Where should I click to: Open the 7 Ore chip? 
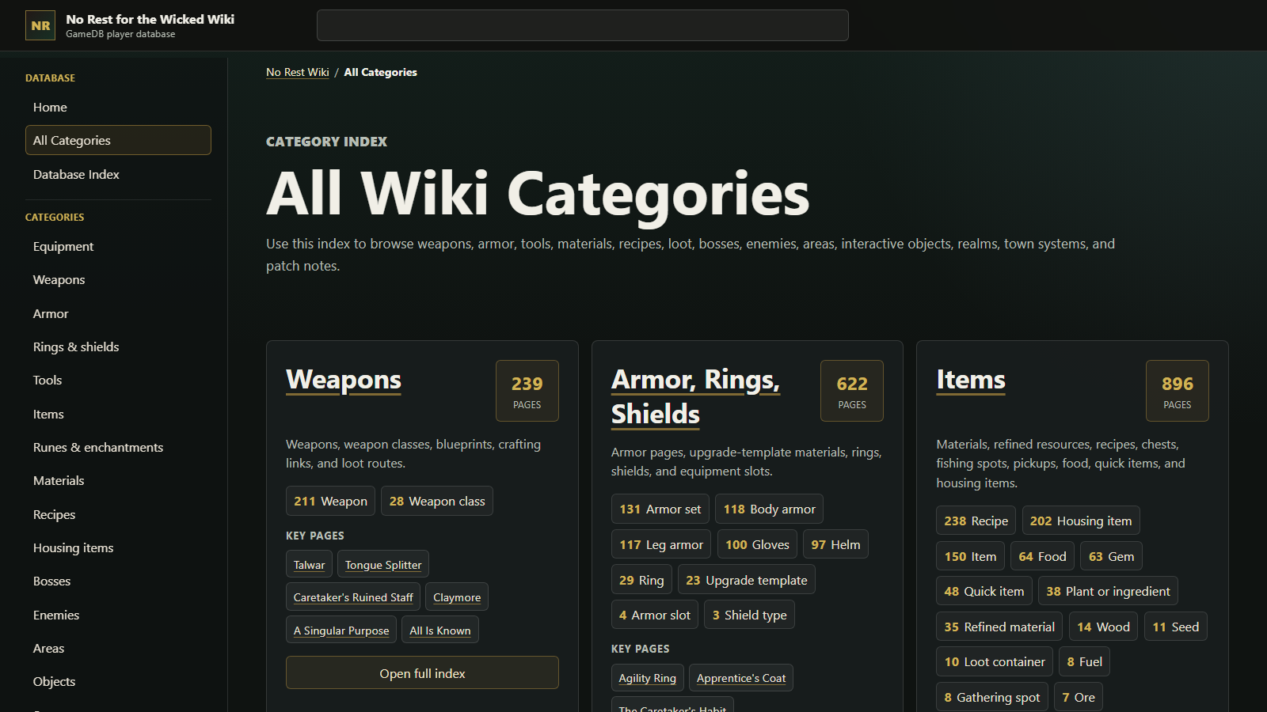click(x=1079, y=697)
